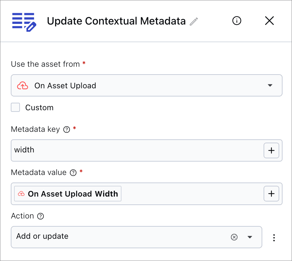This screenshot has height=261, width=292.
Task: Clear the Action selection with x icon
Action: click(x=234, y=237)
